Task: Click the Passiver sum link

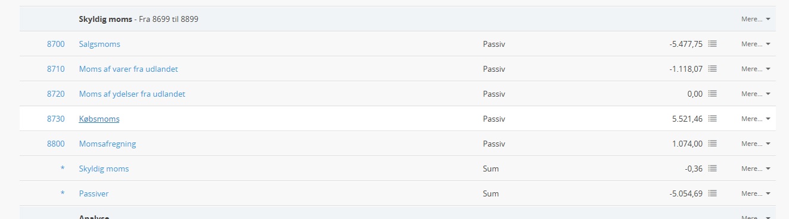Action: click(x=94, y=193)
